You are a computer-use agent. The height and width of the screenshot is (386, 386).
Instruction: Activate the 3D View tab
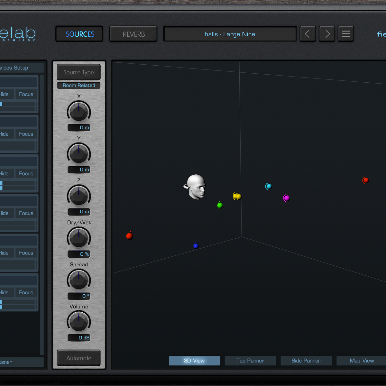(194, 361)
